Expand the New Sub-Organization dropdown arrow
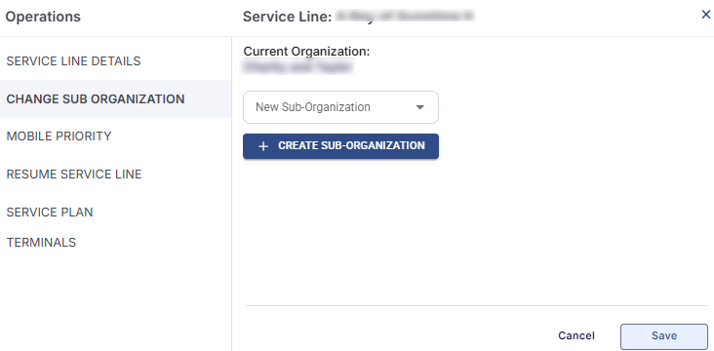714x351 pixels. click(x=419, y=107)
